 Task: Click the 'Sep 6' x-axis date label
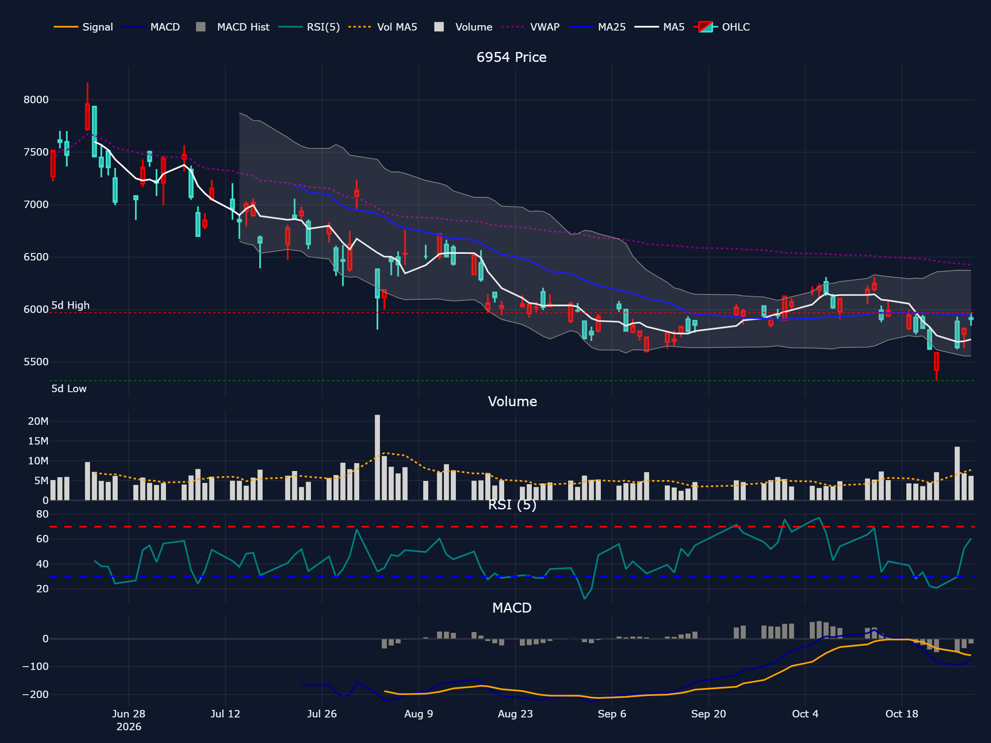[x=612, y=714]
